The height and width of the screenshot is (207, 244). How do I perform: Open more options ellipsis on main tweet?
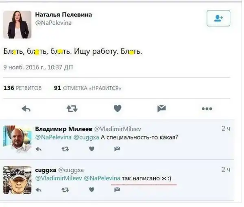(207, 108)
